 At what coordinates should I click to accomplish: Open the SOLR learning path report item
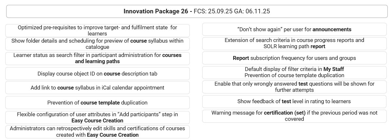tap(294, 43)
